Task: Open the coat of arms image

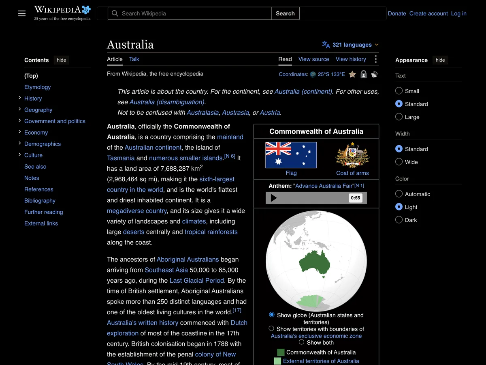Action: [352, 155]
